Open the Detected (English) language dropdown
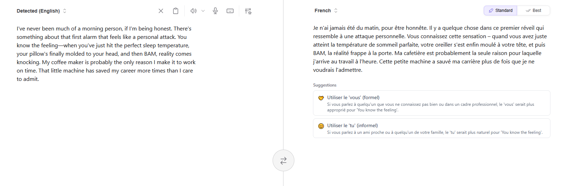The height and width of the screenshot is (186, 561). (41, 11)
